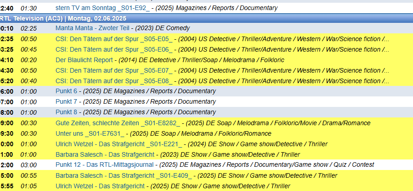Viewport: 413px width, 191px height.
Task: Select duration 00:40 of CSI S05-E08
Action: pyautogui.click(x=29, y=81)
